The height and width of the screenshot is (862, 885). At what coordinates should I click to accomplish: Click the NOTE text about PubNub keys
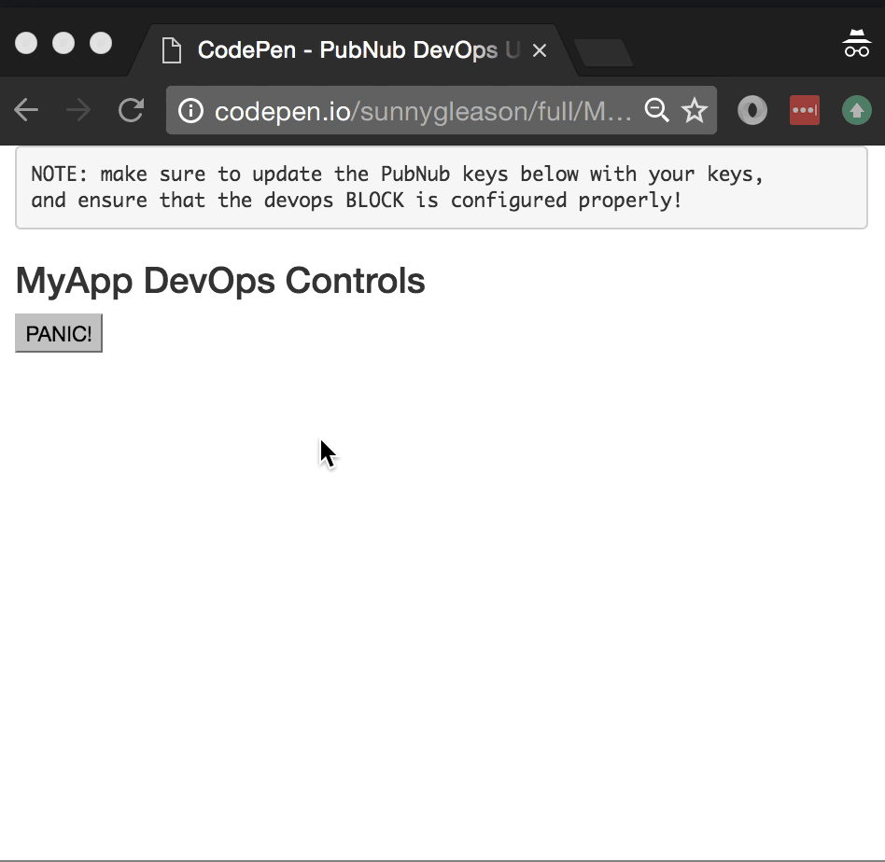tap(397, 187)
